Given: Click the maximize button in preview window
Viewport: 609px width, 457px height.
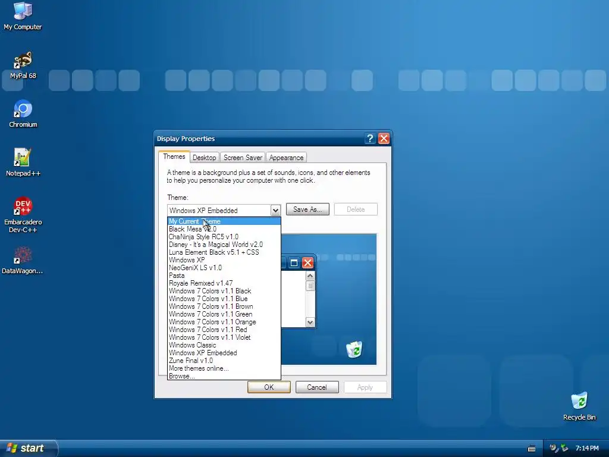Looking at the screenshot, I should (294, 263).
